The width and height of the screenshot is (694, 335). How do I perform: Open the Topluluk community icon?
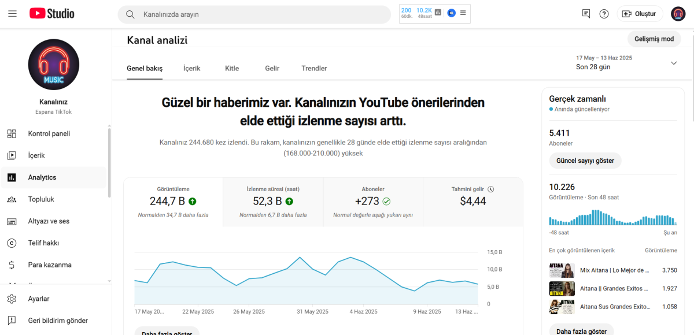[12, 200]
